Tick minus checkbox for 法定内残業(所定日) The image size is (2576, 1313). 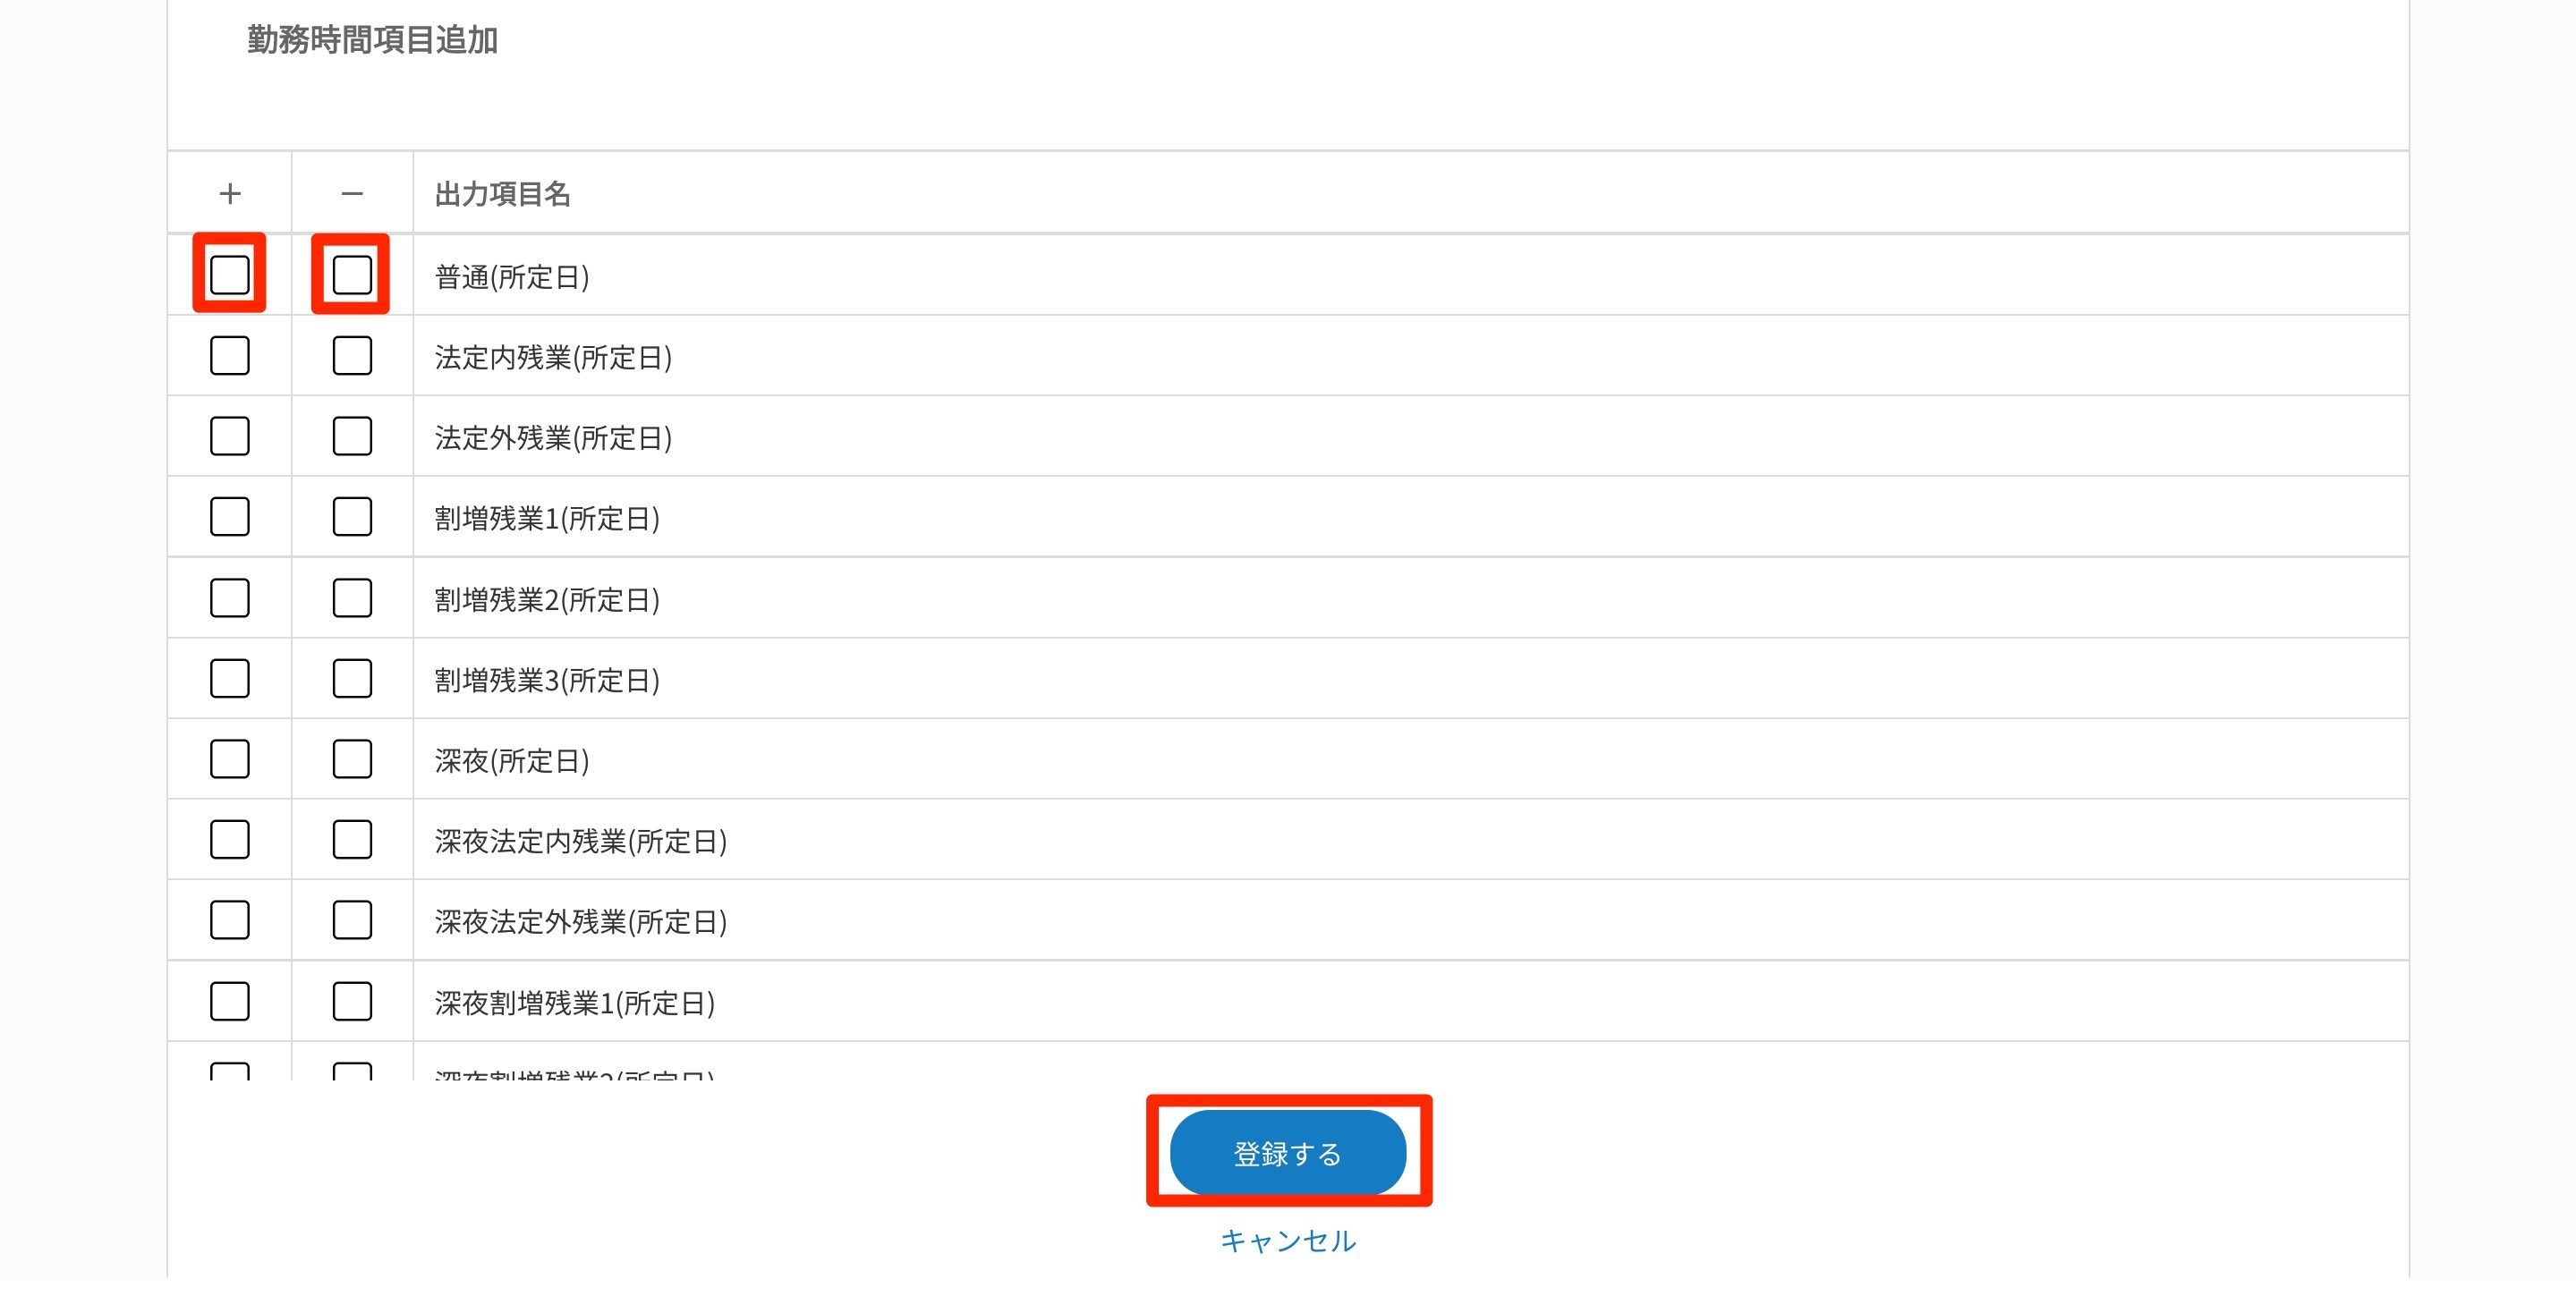coord(351,356)
